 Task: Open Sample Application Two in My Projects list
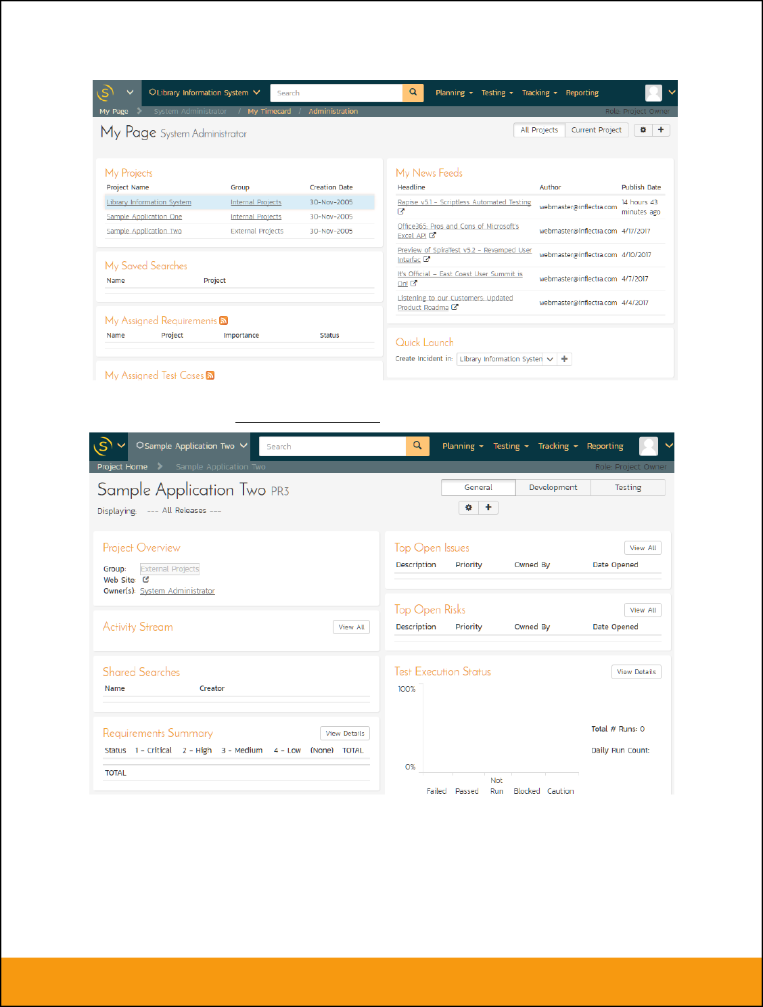[x=144, y=231]
